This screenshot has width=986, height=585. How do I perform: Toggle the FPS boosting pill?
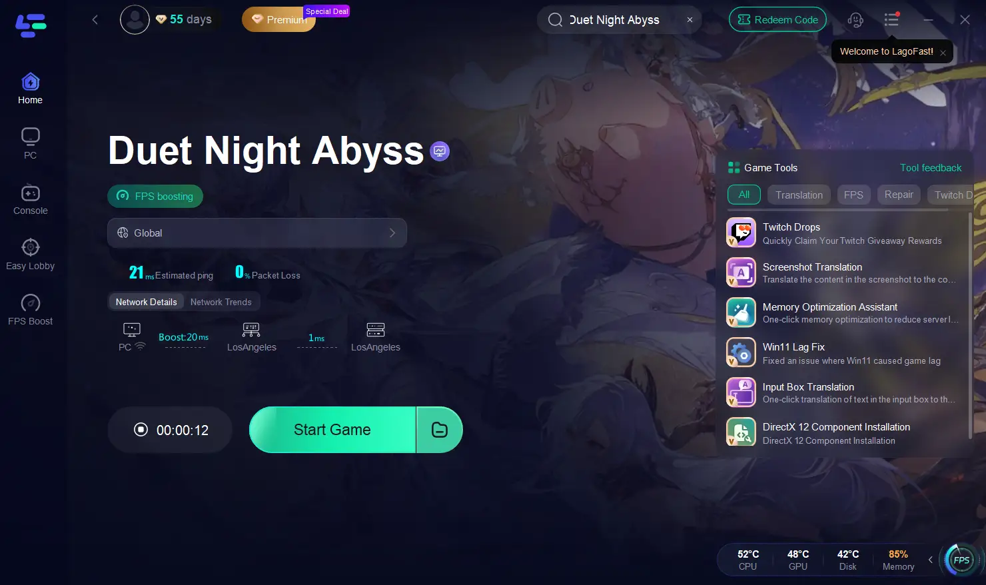155,196
